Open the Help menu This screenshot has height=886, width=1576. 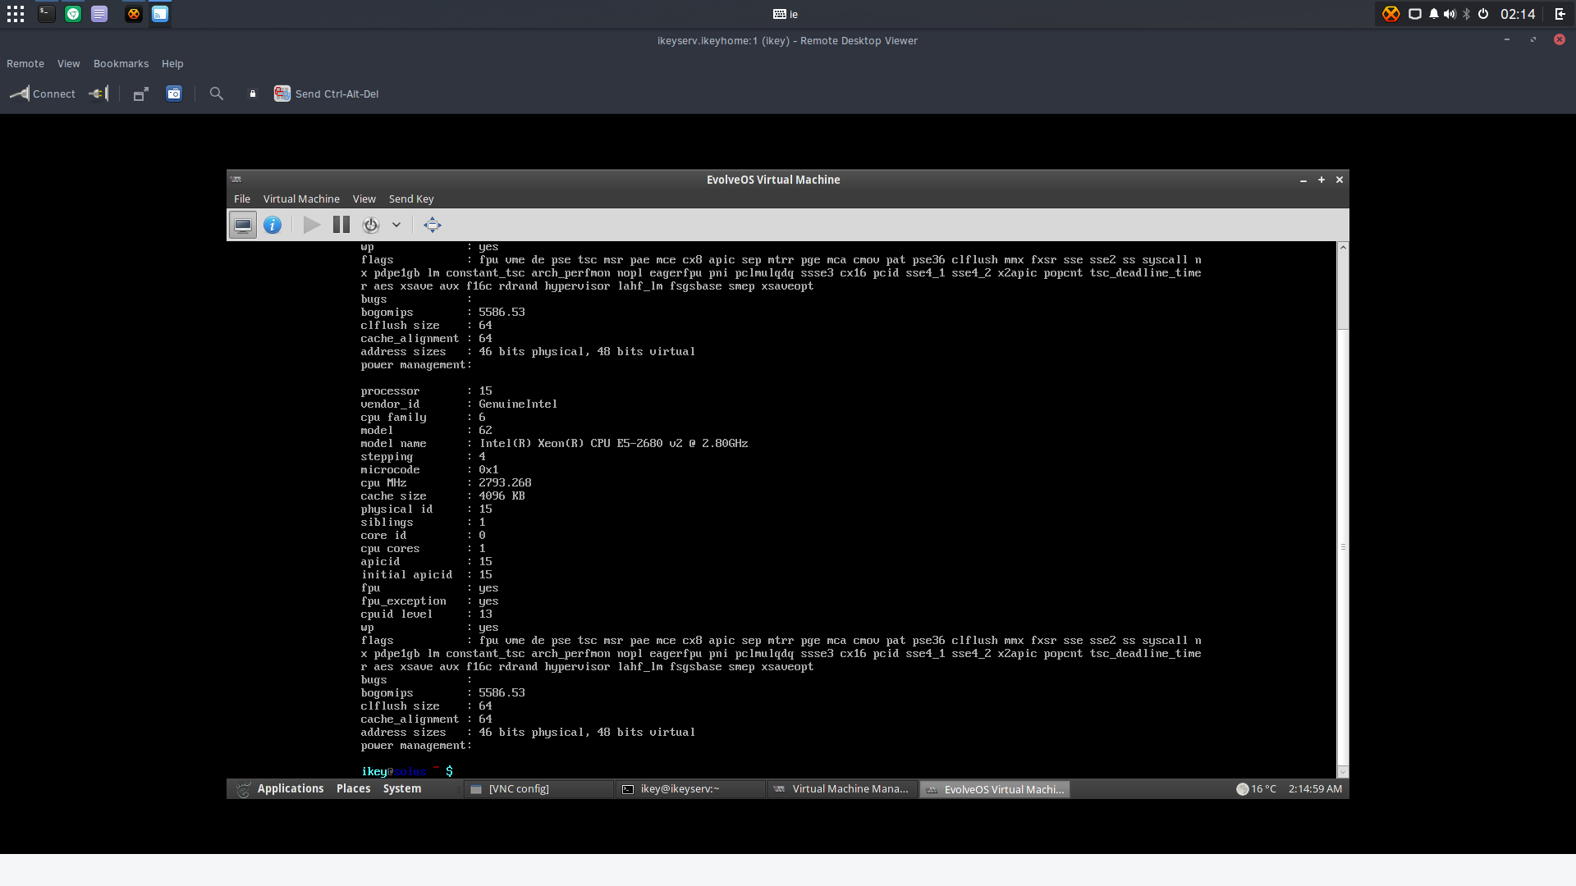click(x=172, y=63)
